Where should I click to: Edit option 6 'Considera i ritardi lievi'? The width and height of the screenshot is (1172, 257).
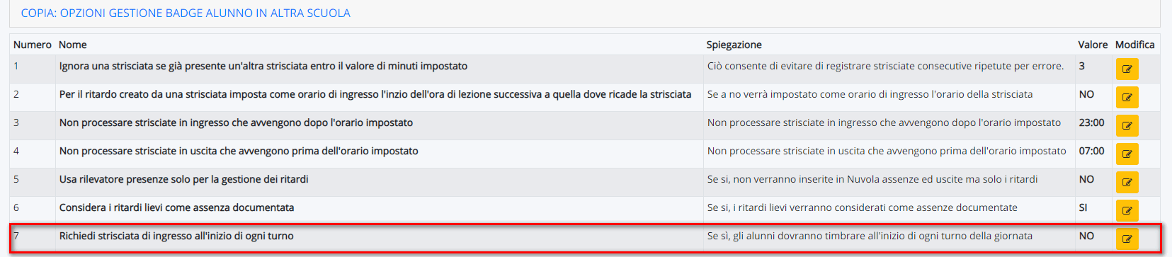pos(1127,210)
